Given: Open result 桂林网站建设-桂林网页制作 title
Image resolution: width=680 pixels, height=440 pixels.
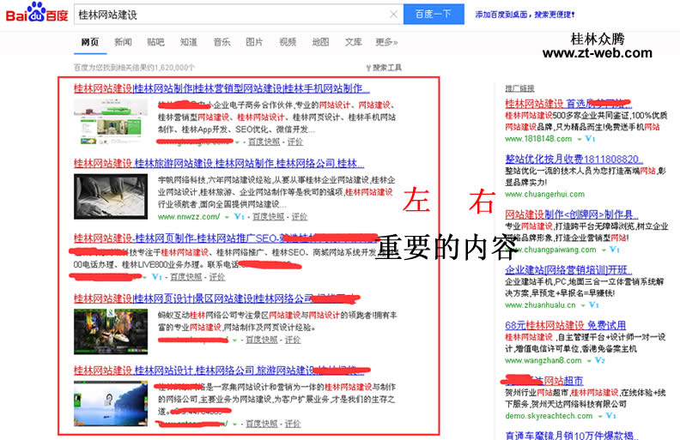Looking at the screenshot, I should 226,238.
